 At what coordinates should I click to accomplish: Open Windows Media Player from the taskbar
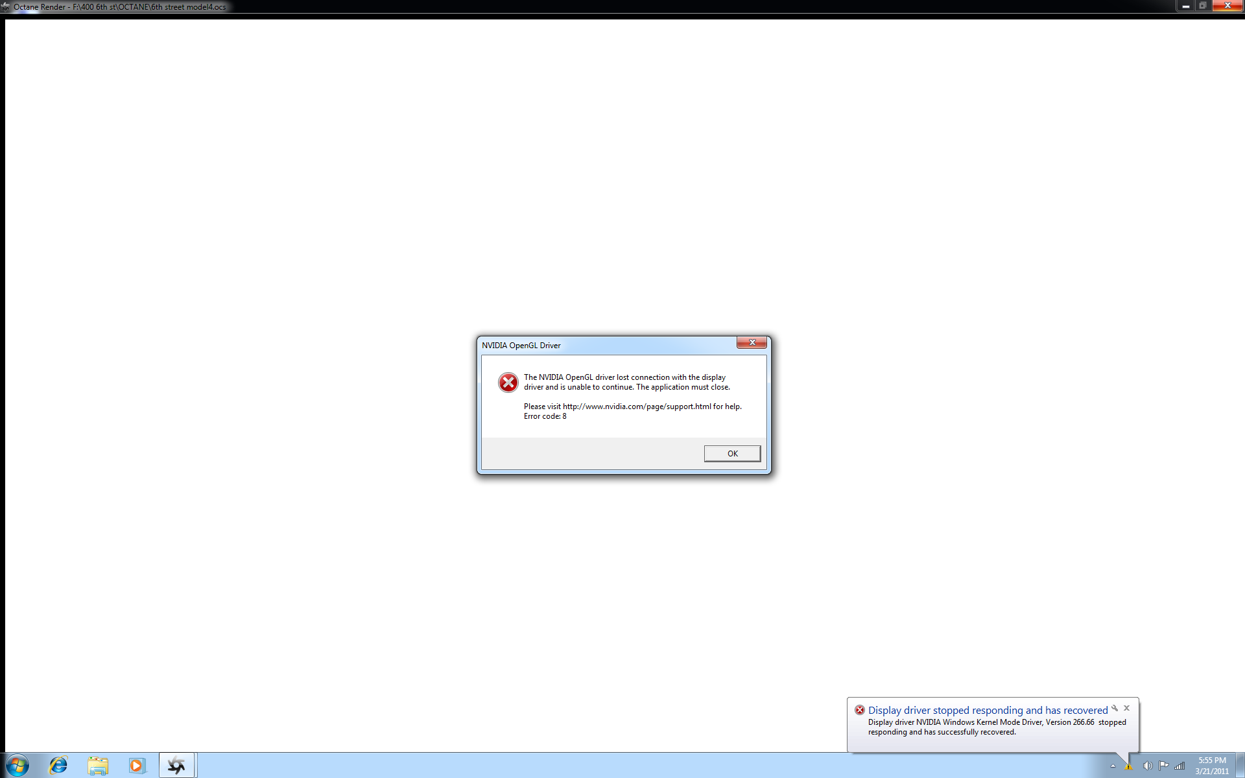click(137, 766)
